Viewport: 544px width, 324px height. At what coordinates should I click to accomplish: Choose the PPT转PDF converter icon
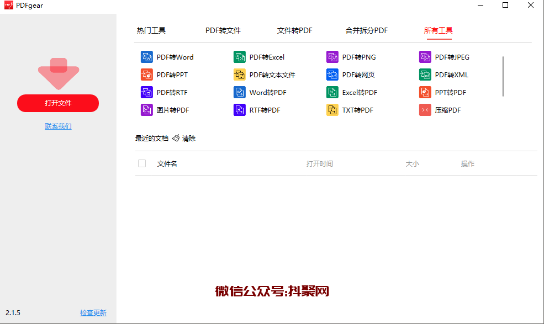[425, 92]
